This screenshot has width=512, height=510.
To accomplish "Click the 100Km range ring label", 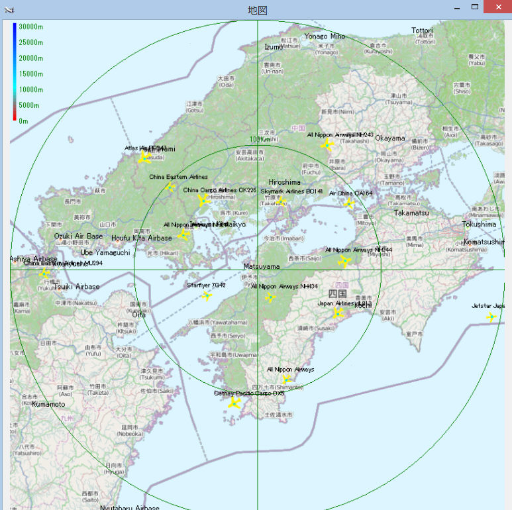I will pos(260,140).
